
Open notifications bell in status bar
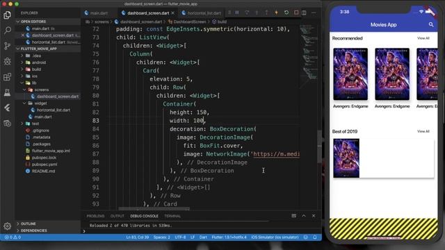315,237
